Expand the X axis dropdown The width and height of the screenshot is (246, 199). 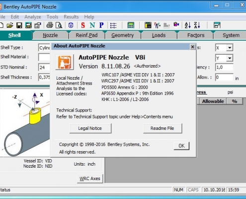tap(230, 48)
